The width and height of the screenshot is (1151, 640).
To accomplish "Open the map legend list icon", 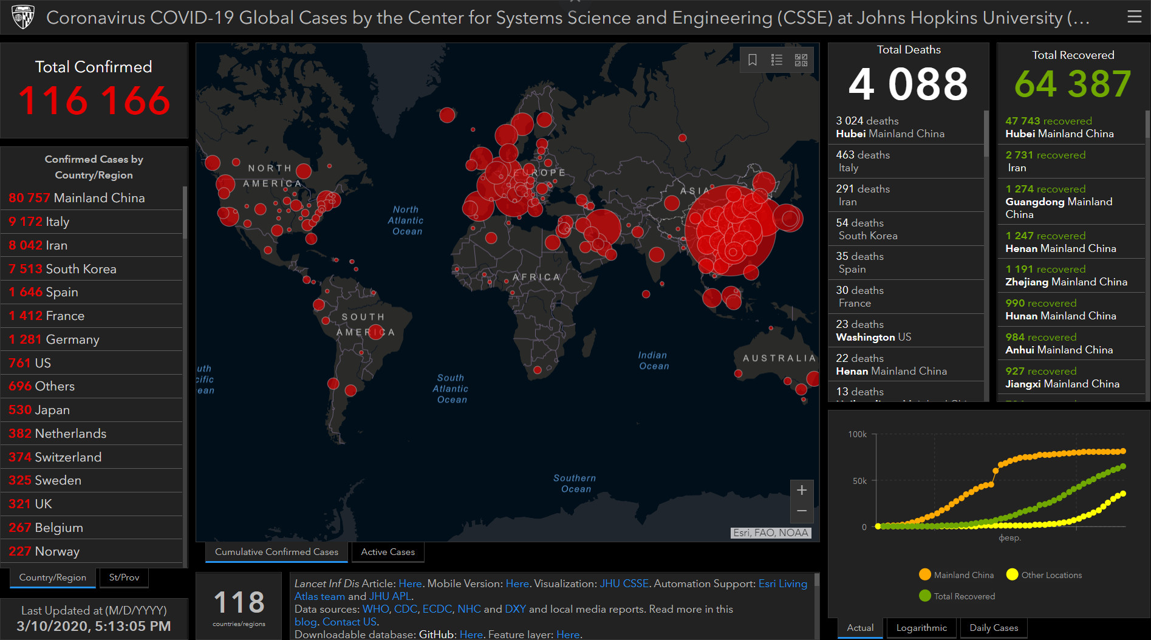I will click(777, 60).
